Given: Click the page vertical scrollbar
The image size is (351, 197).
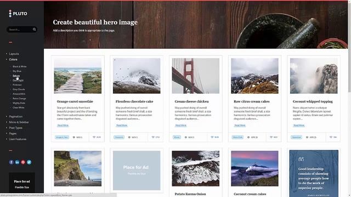Looking at the screenshot, I should [349, 47].
